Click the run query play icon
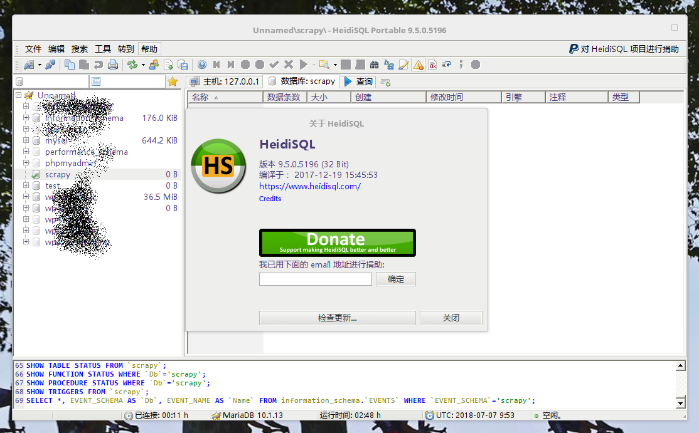The height and width of the screenshot is (433, 699). (304, 65)
